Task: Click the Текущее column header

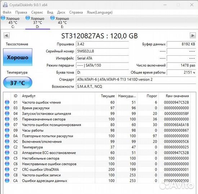Action: click(x=105, y=96)
